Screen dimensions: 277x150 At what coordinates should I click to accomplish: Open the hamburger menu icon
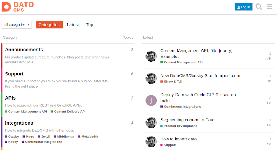click(269, 7)
